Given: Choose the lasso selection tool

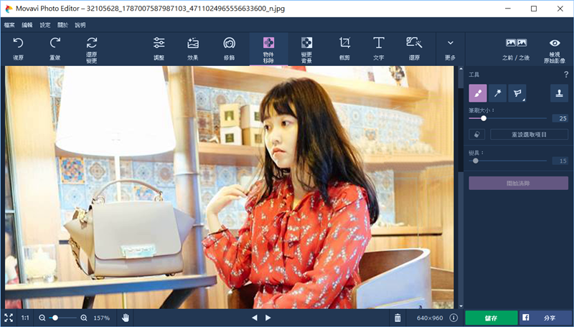Looking at the screenshot, I should coord(516,93).
